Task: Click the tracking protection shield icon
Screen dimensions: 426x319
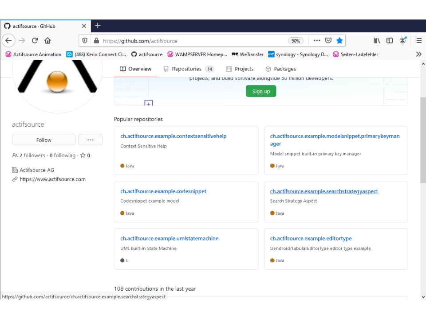Action: [85, 41]
